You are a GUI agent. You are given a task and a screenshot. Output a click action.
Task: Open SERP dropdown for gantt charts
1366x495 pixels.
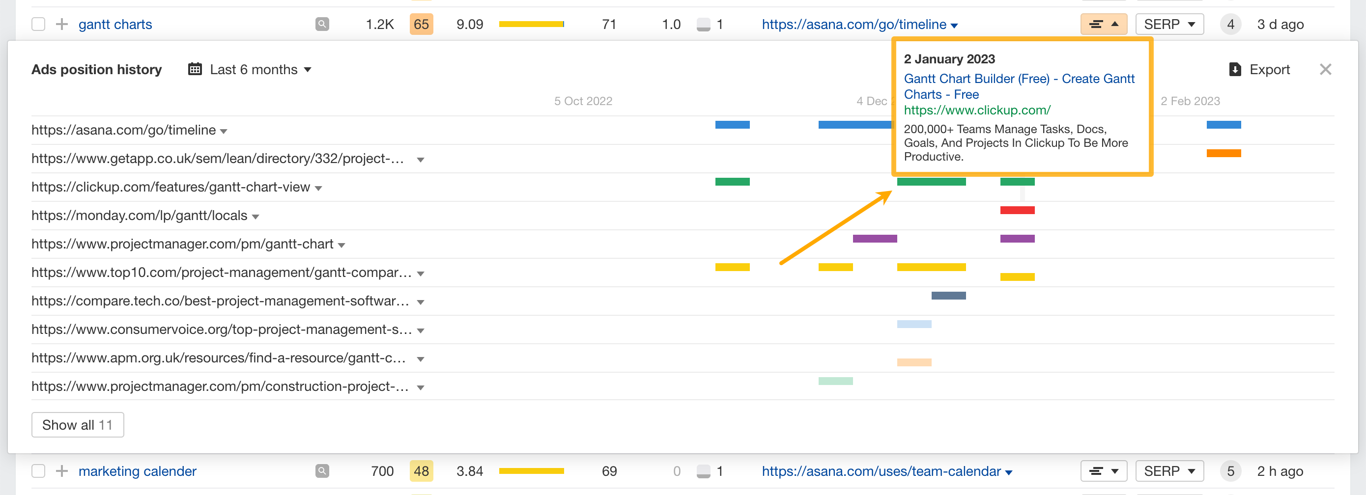click(x=1170, y=25)
